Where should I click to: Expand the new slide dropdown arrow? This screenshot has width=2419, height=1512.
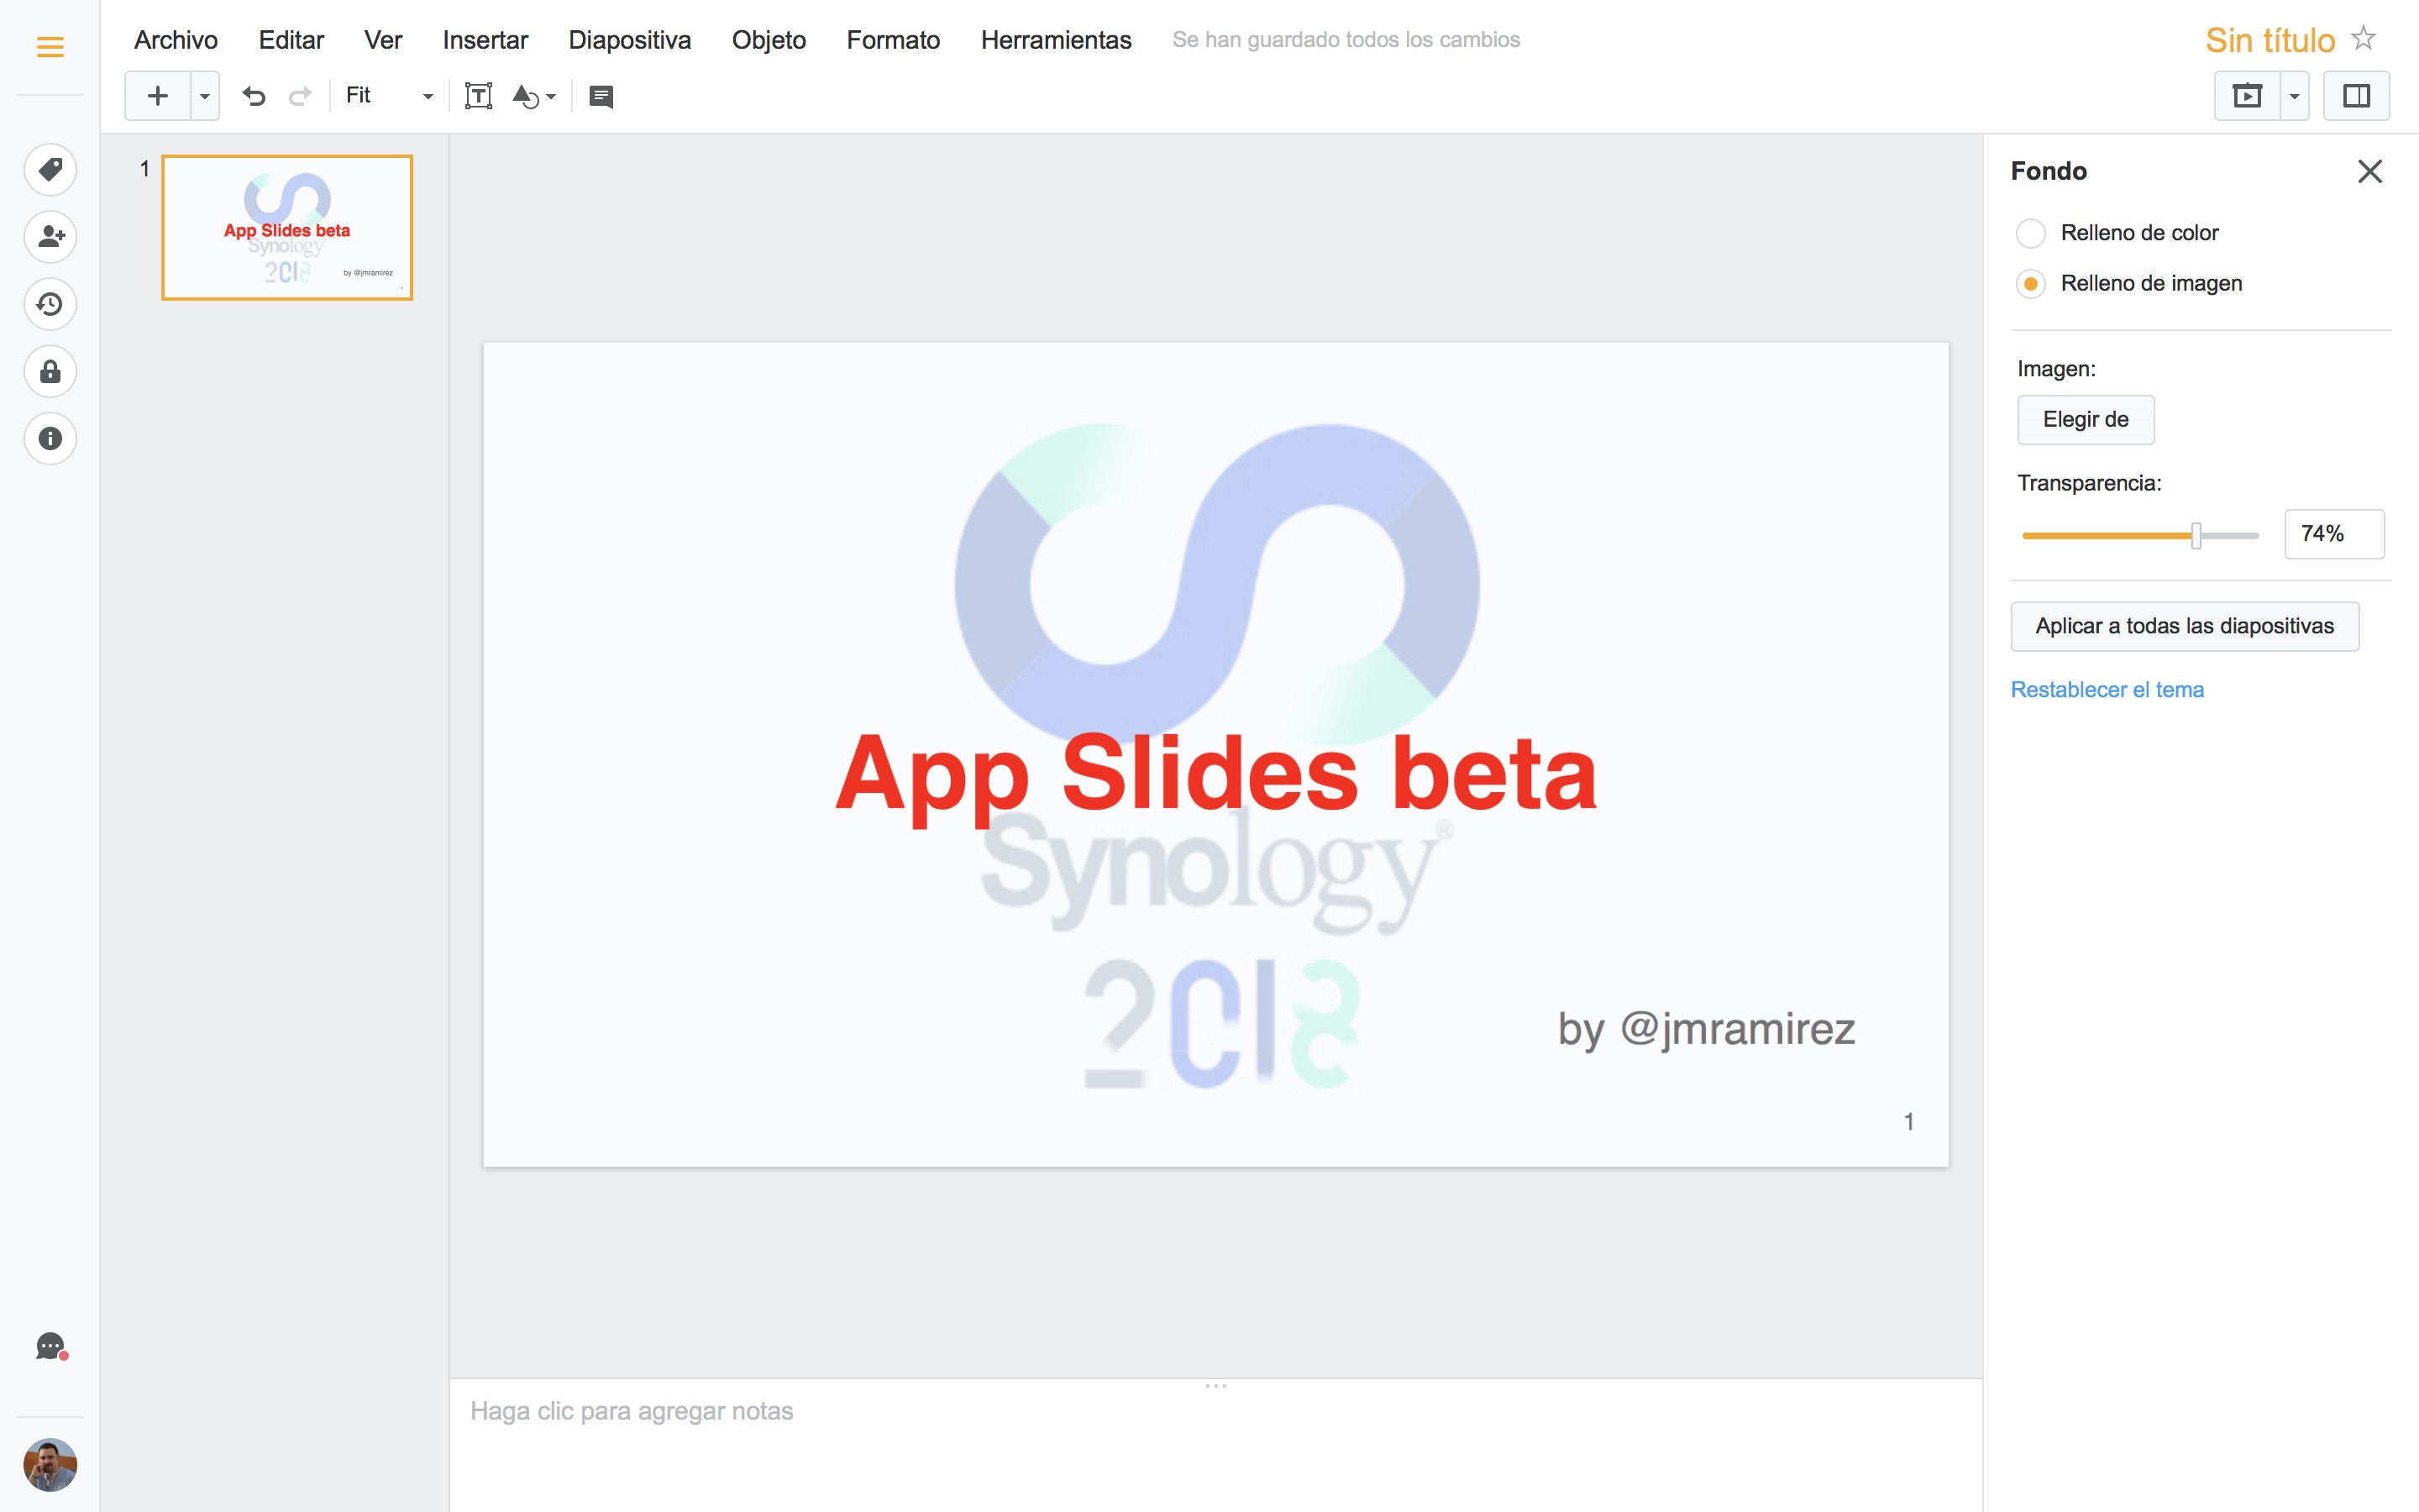205,96
